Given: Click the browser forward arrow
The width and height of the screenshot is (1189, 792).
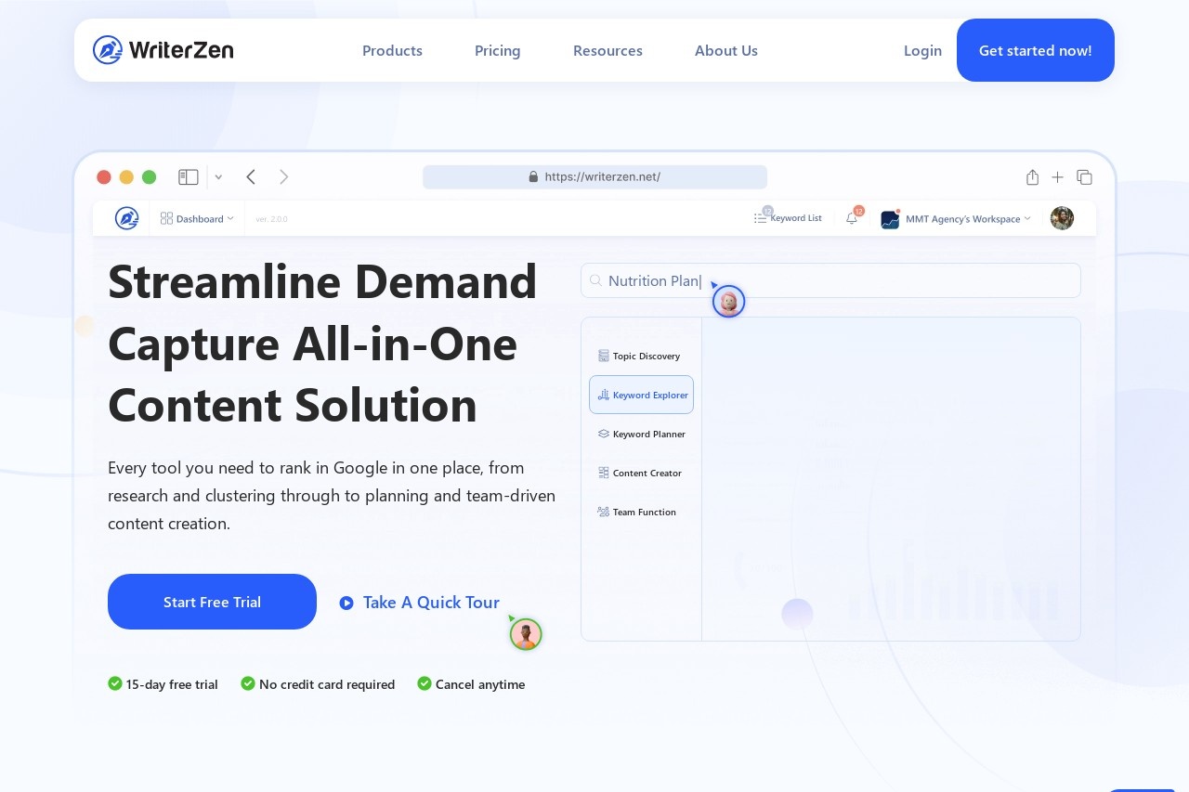Looking at the screenshot, I should [284, 176].
